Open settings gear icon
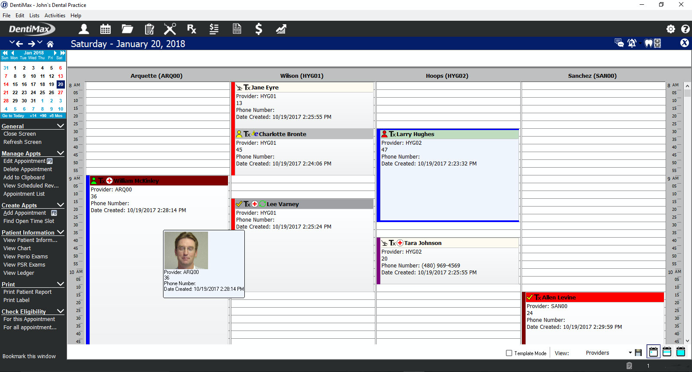 (671, 29)
